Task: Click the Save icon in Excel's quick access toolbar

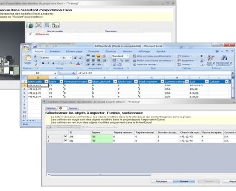Action: click(x=35, y=46)
